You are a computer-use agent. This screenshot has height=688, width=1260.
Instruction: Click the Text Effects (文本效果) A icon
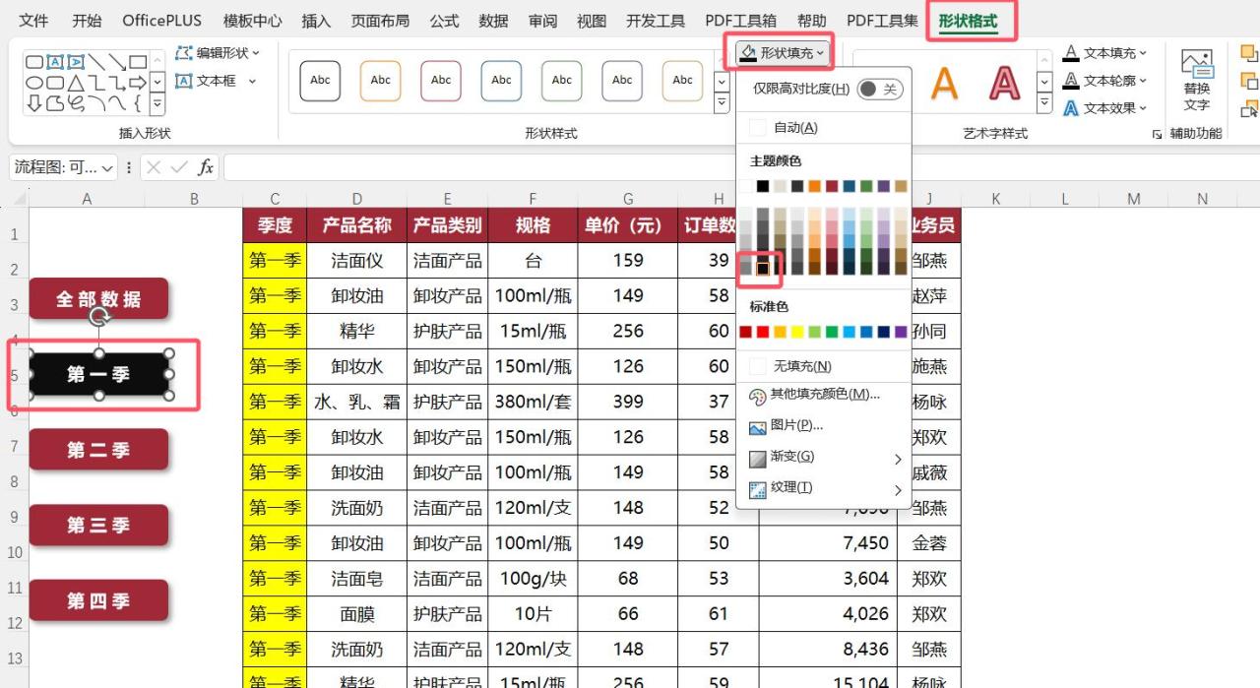point(1071,108)
